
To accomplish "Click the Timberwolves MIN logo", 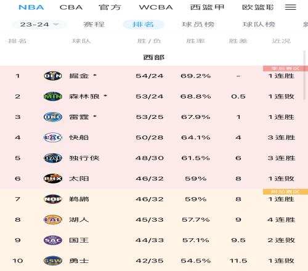I will (x=53, y=96).
